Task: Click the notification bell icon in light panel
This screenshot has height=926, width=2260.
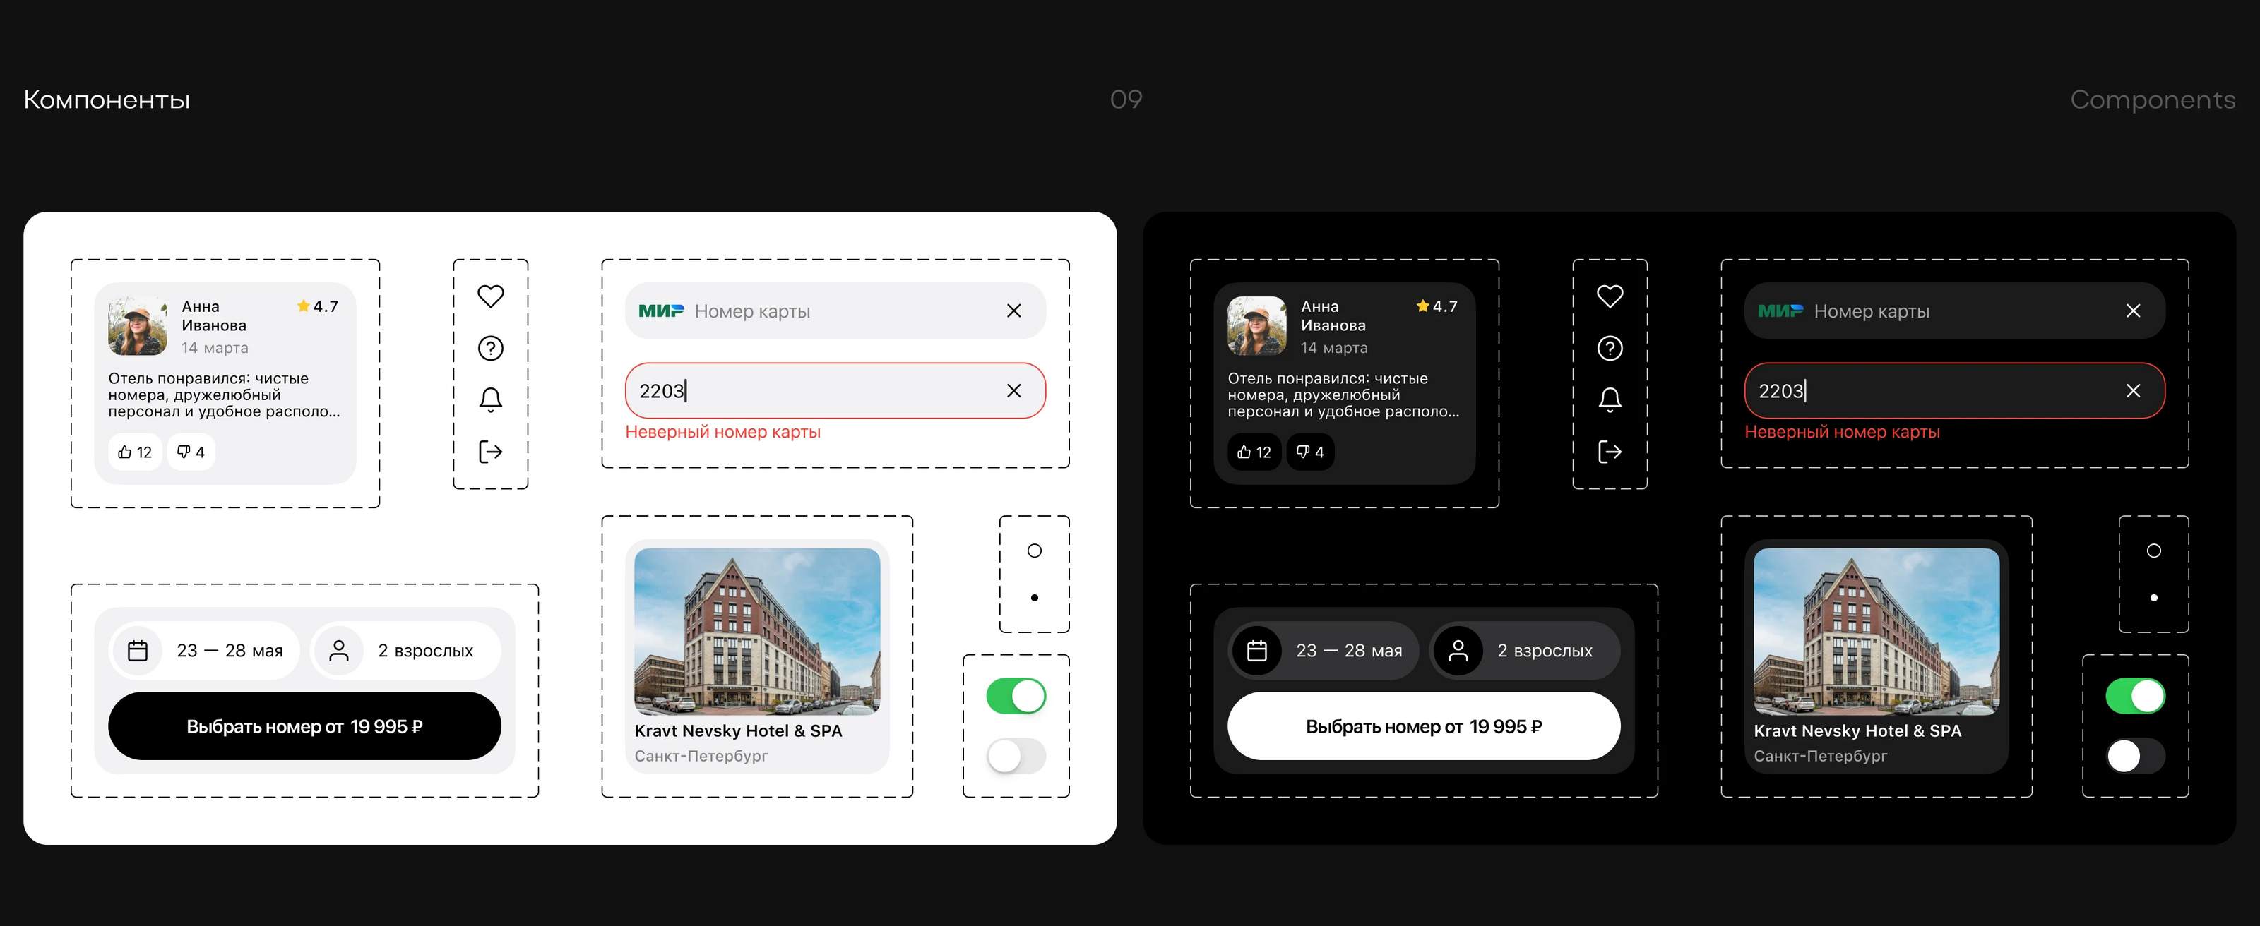Action: [490, 400]
